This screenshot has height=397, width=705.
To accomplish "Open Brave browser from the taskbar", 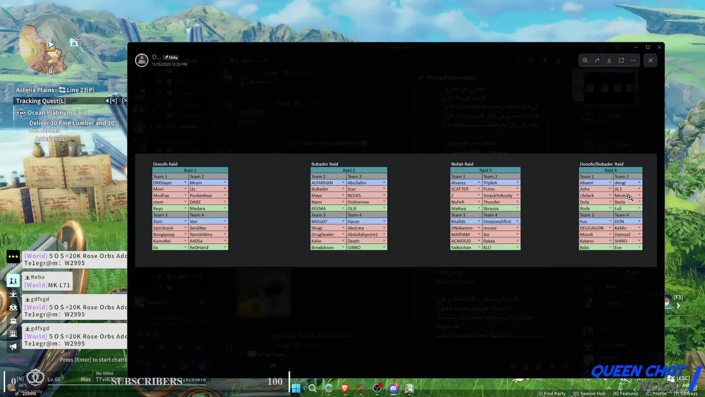I will point(345,388).
